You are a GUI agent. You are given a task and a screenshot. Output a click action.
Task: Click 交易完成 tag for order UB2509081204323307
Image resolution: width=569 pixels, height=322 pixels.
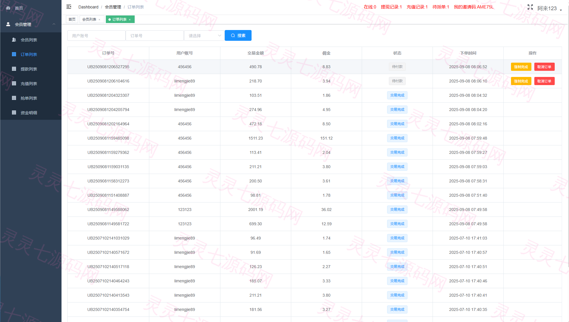point(397,95)
